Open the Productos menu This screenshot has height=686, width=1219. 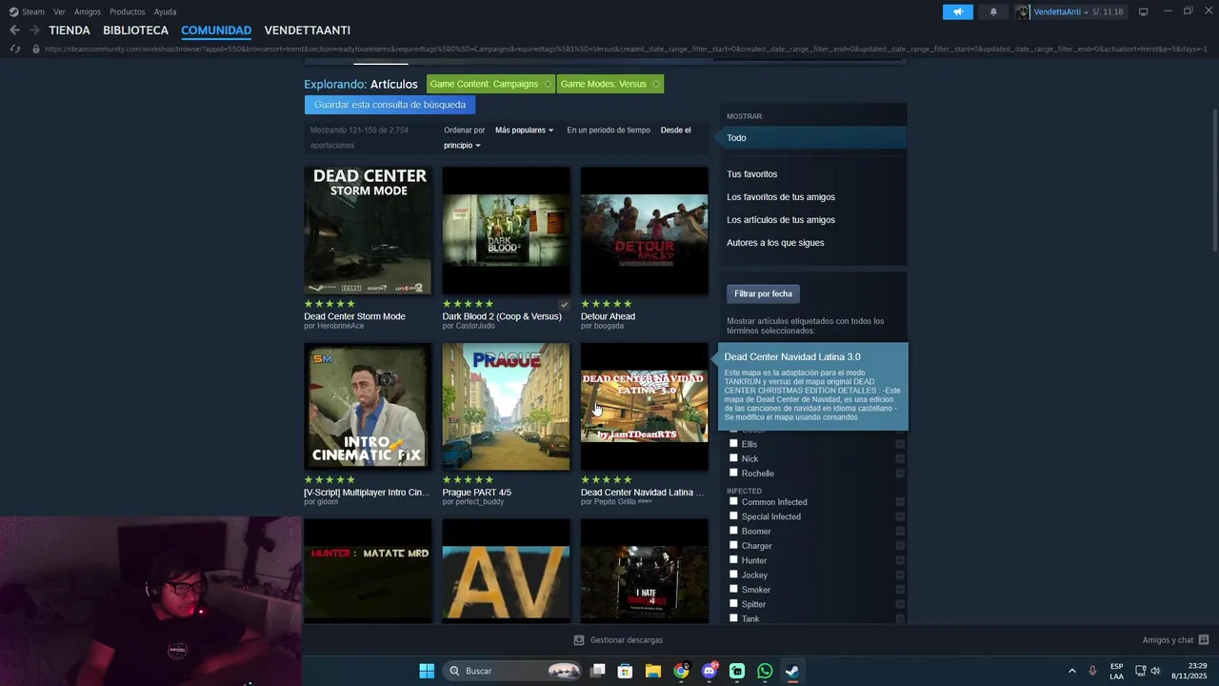pyautogui.click(x=128, y=11)
